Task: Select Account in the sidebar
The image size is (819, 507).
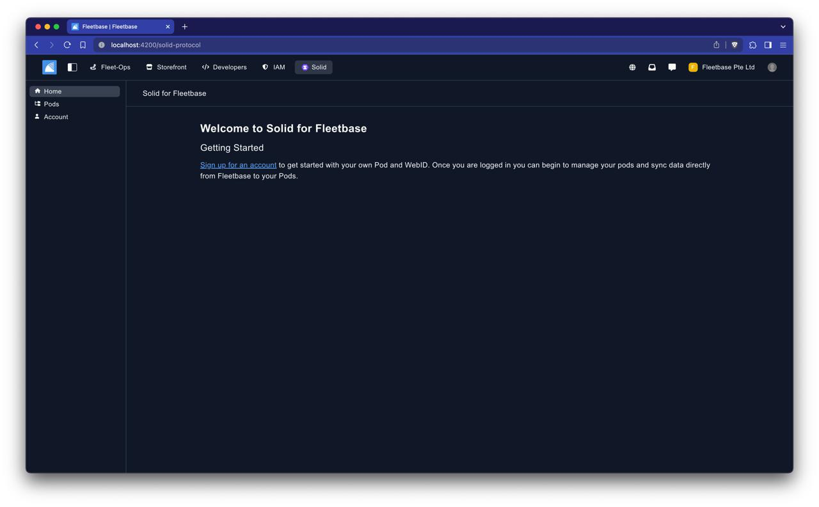Action: pyautogui.click(x=75, y=117)
